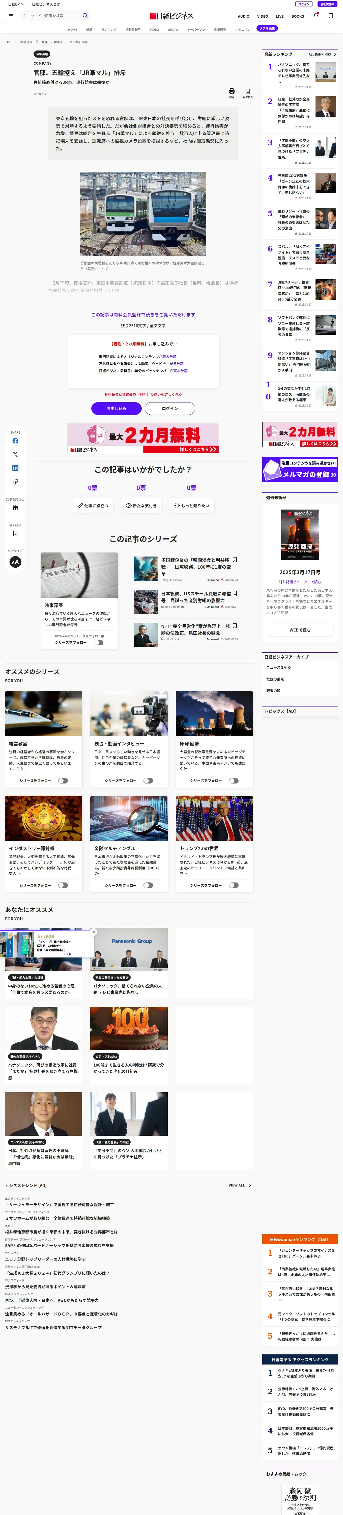The width and height of the screenshot is (343, 1515).
Task: Open the オピニオン nav tab
Action: tap(243, 29)
